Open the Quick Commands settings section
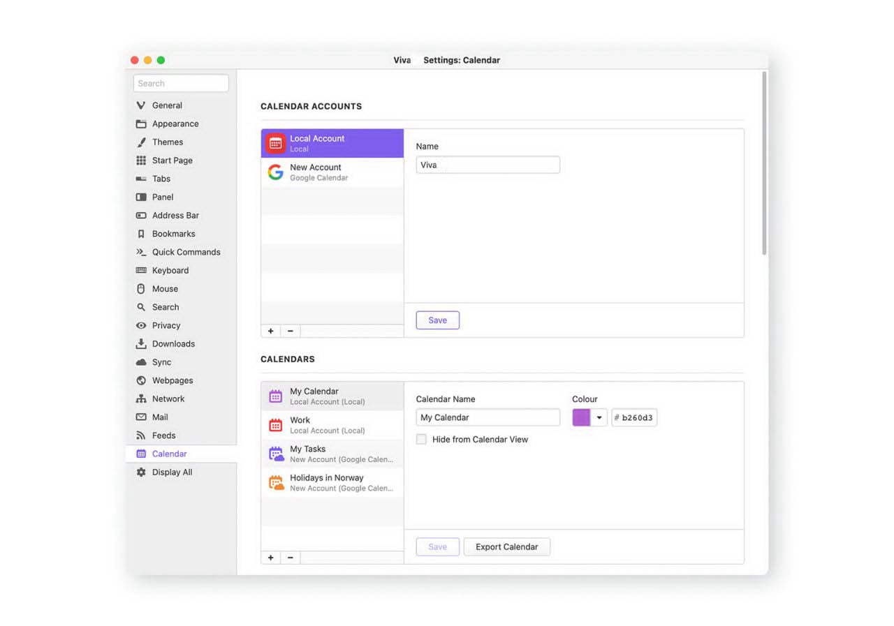This screenshot has height=626, width=894. [186, 253]
